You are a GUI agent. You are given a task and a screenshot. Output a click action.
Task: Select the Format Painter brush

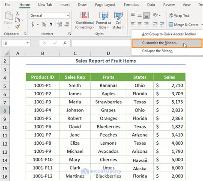point(18,26)
